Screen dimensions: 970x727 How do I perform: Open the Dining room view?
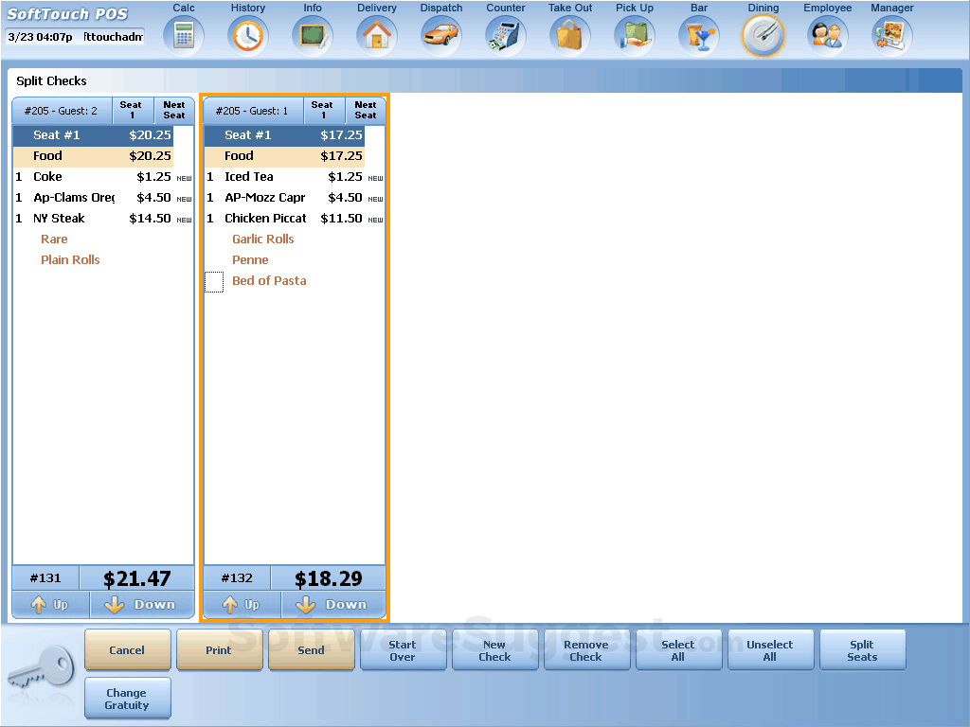point(763,35)
